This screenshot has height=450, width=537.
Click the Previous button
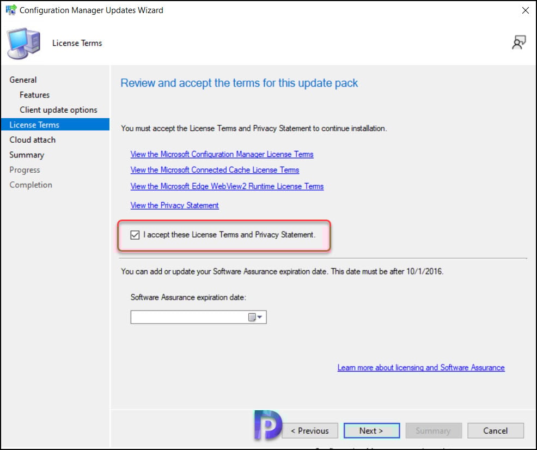[x=310, y=430]
